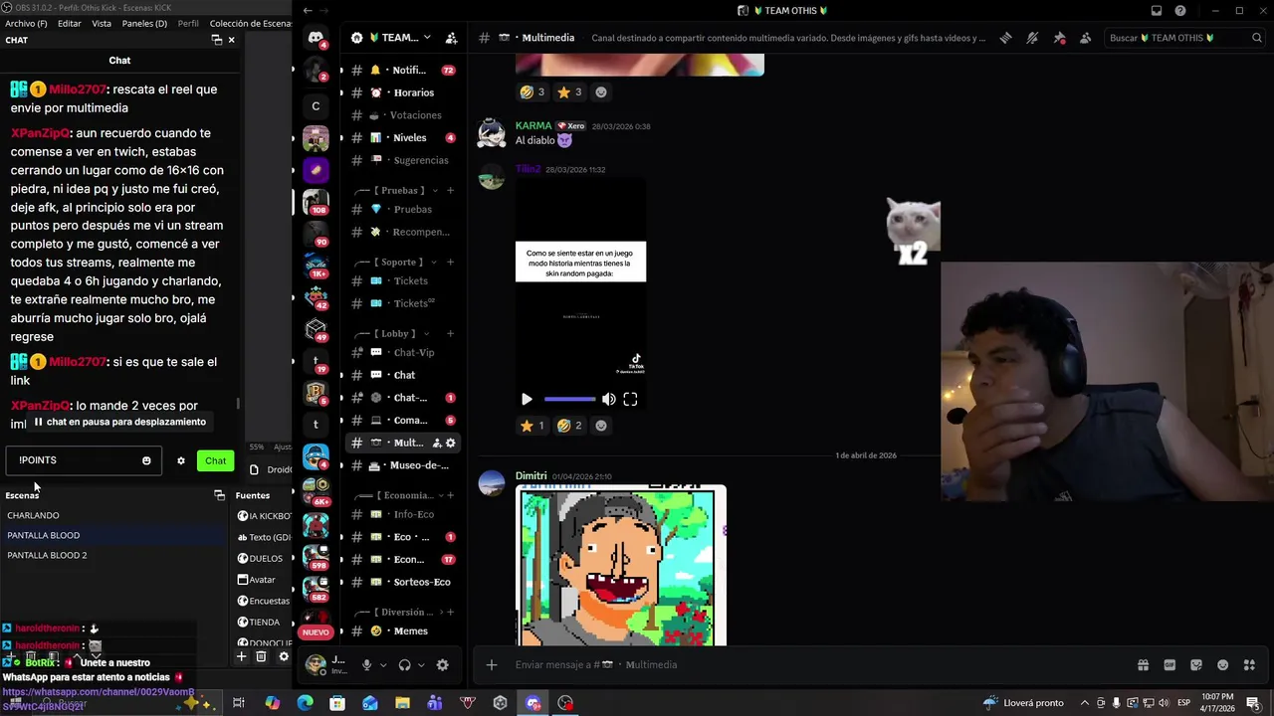Open the Tickets channel
1274x716 pixels.
pyautogui.click(x=403, y=281)
